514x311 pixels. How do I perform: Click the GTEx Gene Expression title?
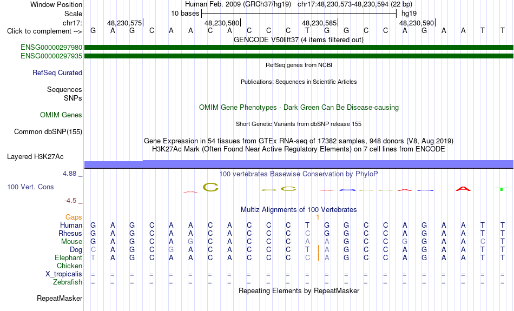pyautogui.click(x=299, y=141)
